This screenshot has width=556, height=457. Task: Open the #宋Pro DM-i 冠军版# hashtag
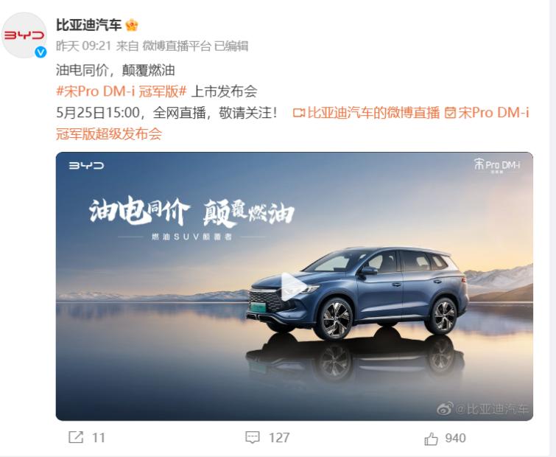pos(122,91)
